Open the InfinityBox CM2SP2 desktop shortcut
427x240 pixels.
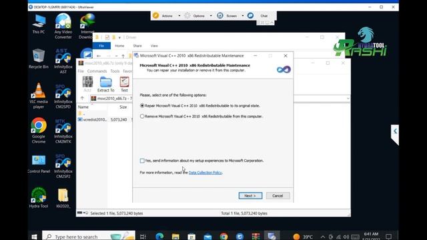point(63,166)
